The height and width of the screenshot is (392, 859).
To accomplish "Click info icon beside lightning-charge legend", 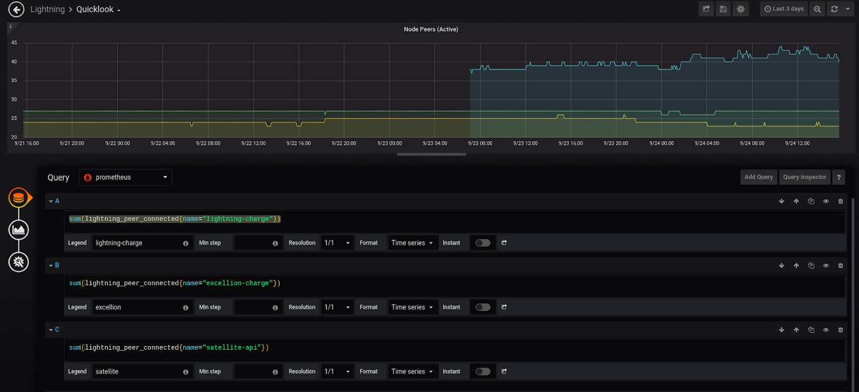I will [x=185, y=244].
